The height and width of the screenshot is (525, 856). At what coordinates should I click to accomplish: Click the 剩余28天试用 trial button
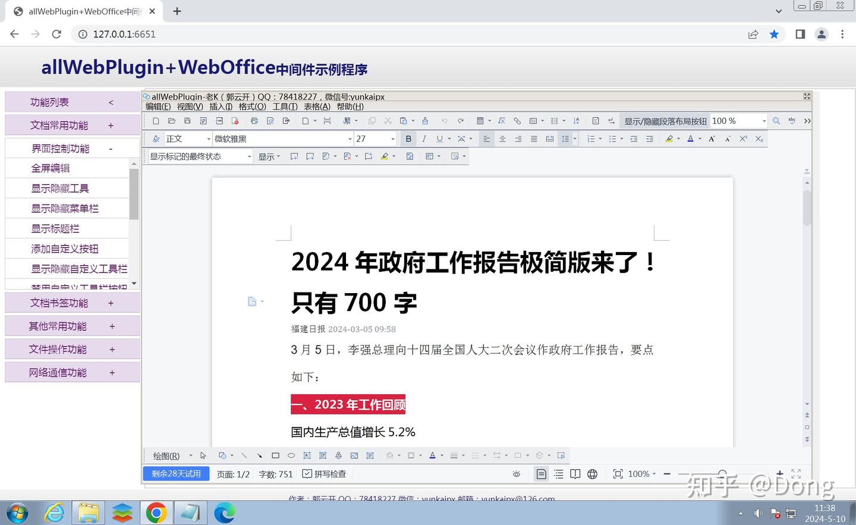point(176,474)
